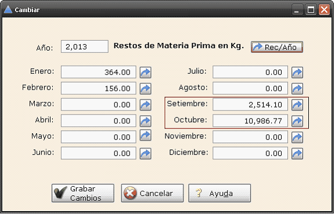Select the Mayo value field

pyautogui.click(x=99, y=137)
